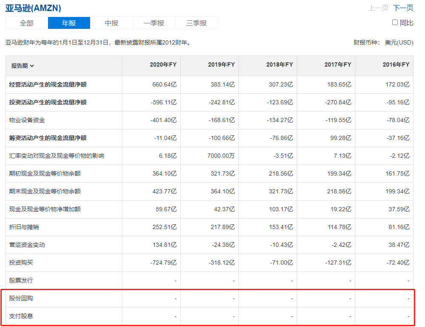Click the -71.00亿 investment purchase value
This screenshot has height=327, width=425.
(281, 263)
